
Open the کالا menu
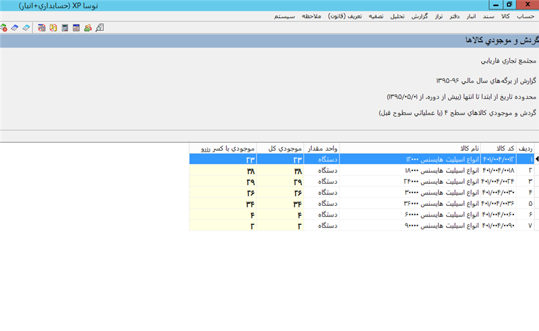[x=505, y=15]
